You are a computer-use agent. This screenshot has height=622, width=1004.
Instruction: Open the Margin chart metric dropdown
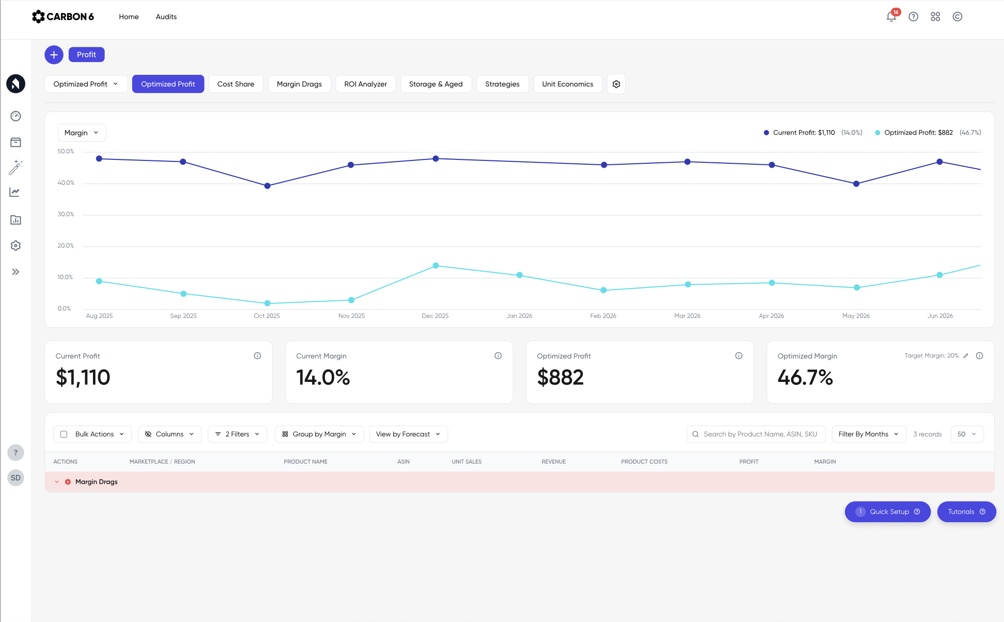pyautogui.click(x=82, y=133)
